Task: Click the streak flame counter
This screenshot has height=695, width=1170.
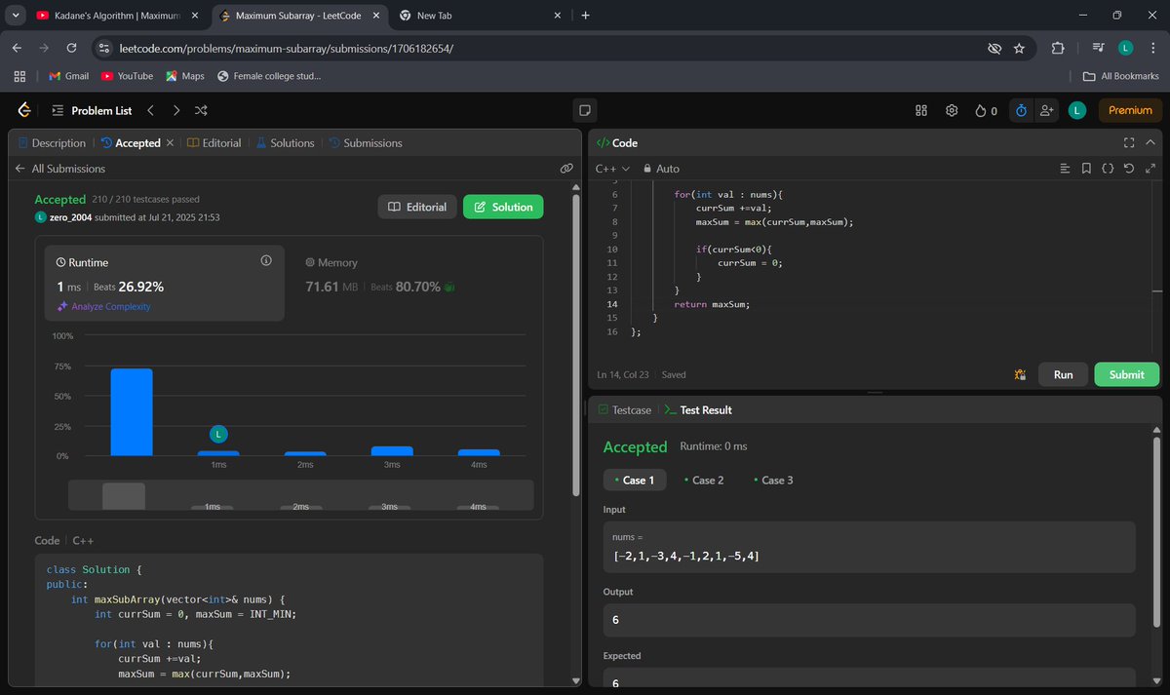Action: click(986, 110)
